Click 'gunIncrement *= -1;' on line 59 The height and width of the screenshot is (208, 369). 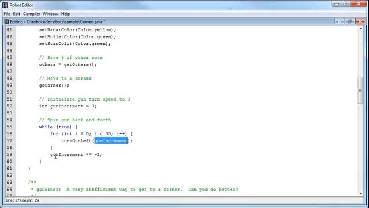pos(76,155)
